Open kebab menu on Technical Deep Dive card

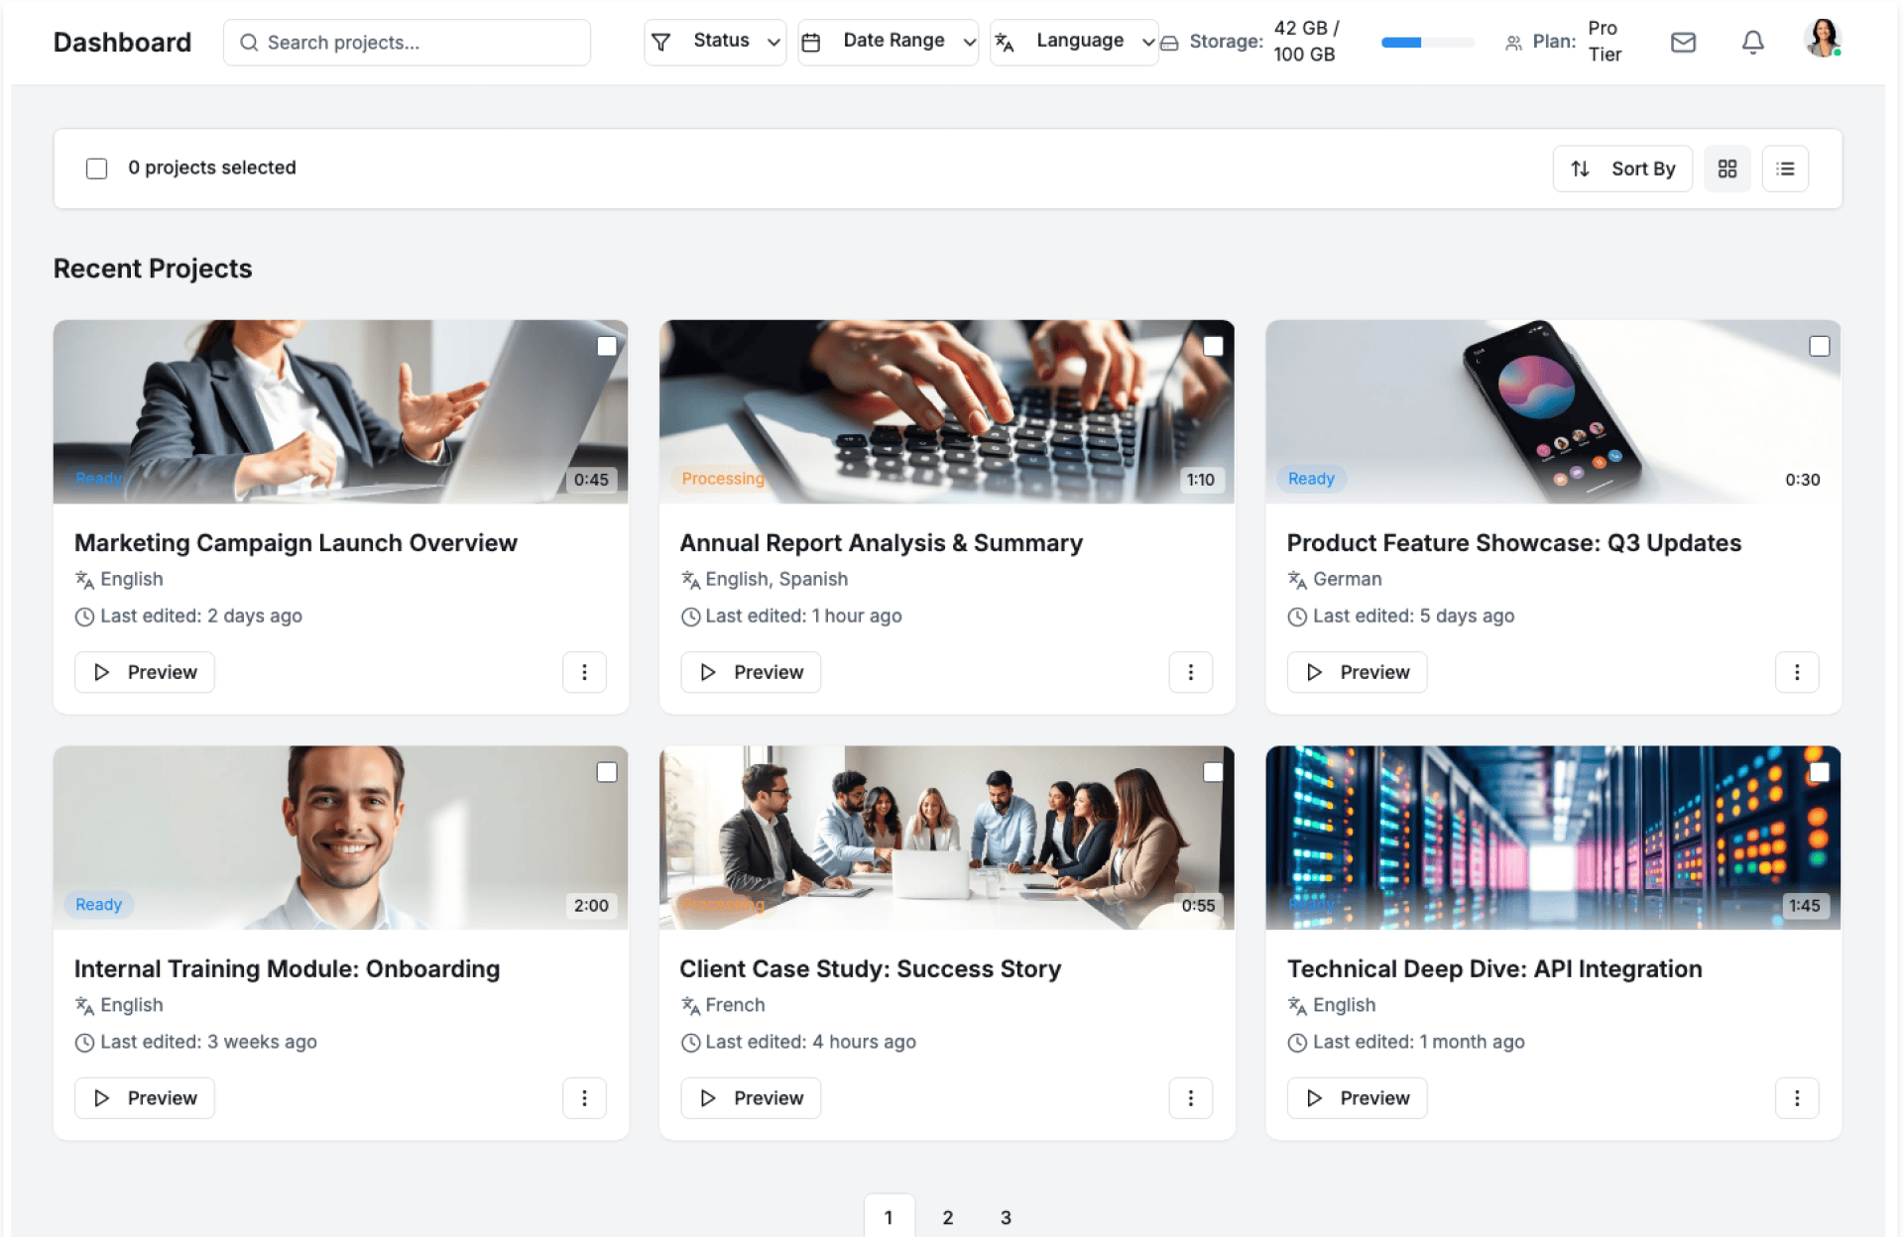[1796, 1098]
